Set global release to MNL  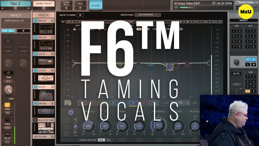108,140
